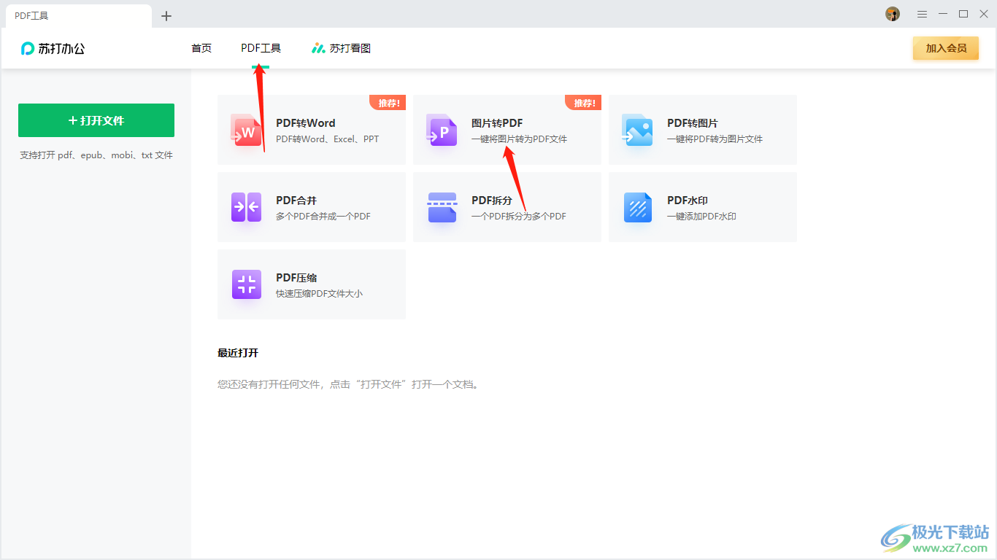Open the 图片转PDF card title
The width and height of the screenshot is (997, 560).
tap(497, 123)
